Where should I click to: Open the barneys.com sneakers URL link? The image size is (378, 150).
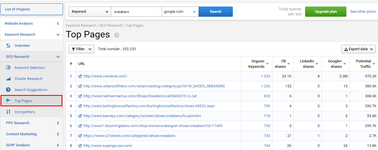pos(142,116)
